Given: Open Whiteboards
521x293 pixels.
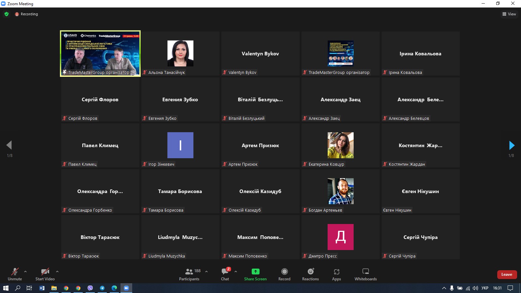Looking at the screenshot, I should (365, 274).
